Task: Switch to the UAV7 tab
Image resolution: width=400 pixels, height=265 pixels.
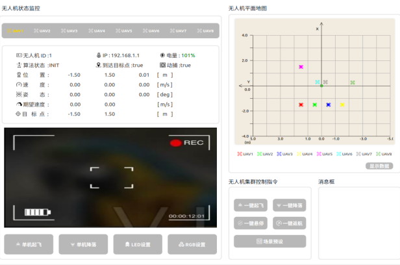Action: click(179, 31)
